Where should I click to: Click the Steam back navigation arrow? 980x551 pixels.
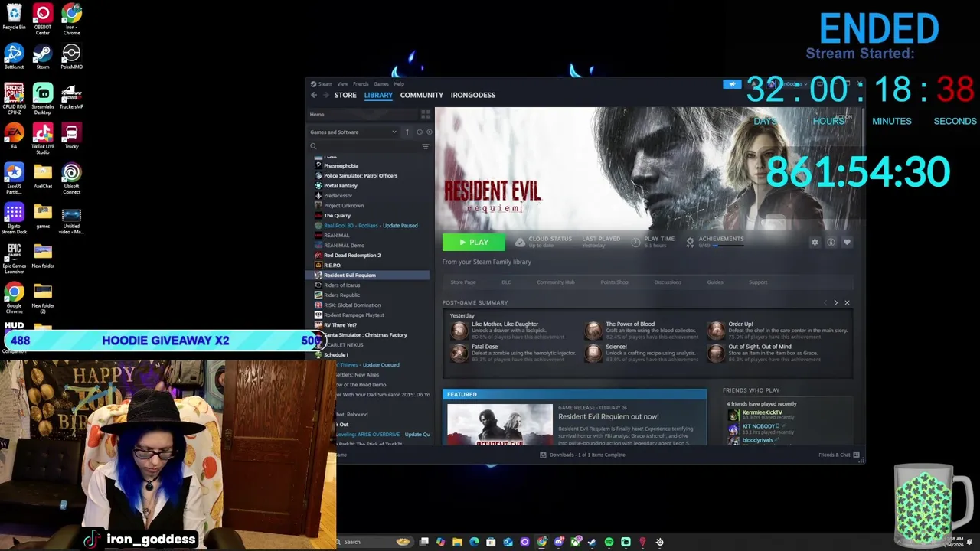click(314, 95)
